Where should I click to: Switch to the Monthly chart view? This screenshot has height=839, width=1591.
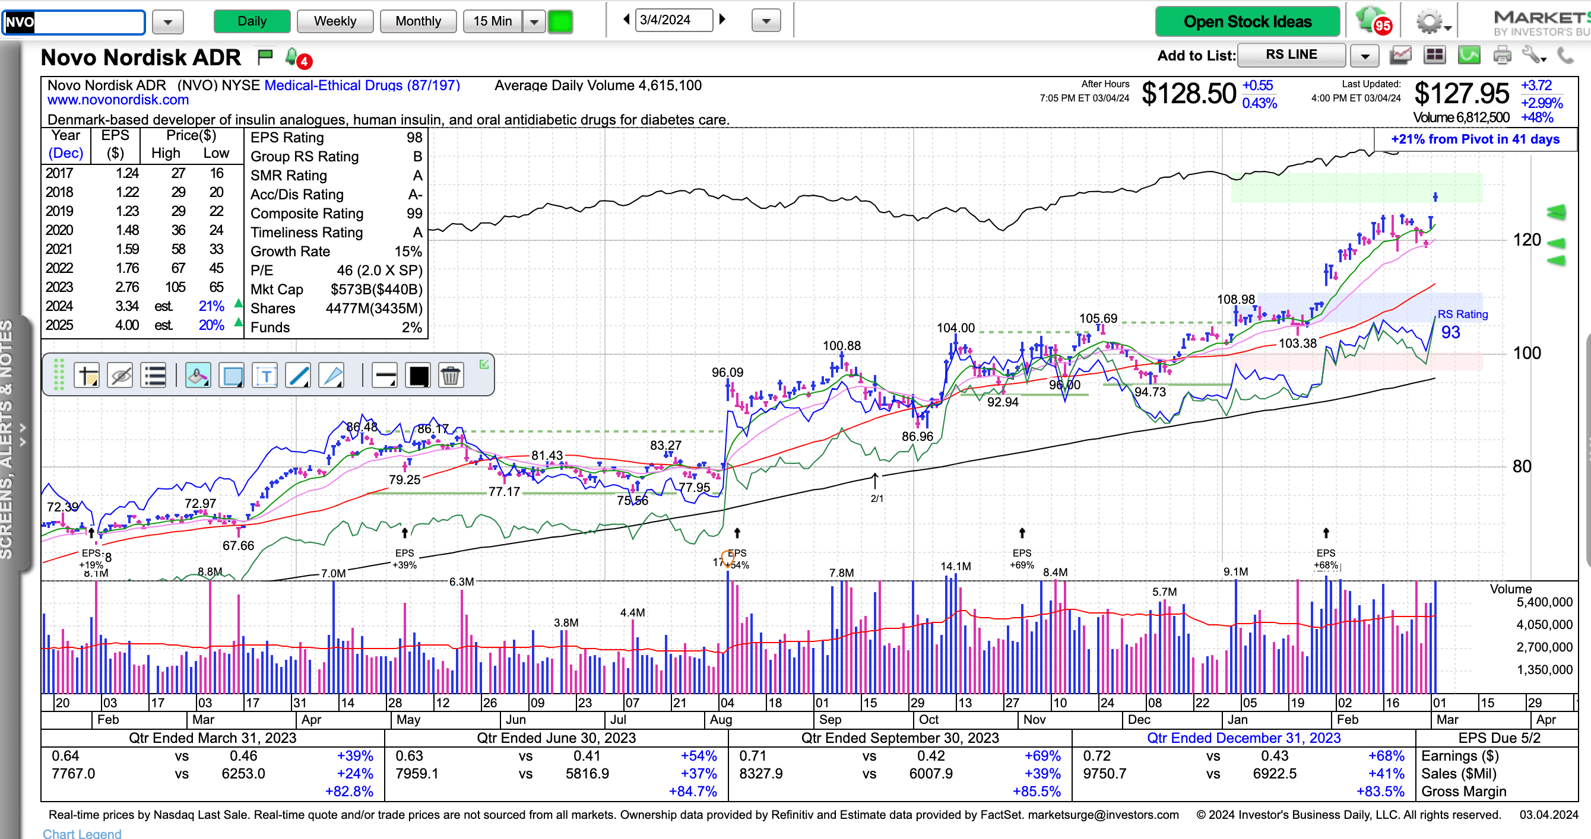418,21
